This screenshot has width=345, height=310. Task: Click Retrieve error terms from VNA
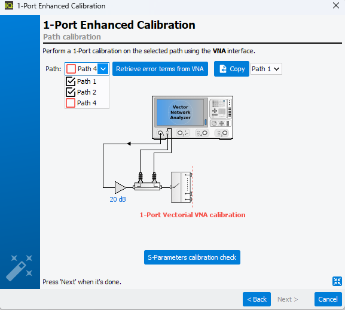160,69
